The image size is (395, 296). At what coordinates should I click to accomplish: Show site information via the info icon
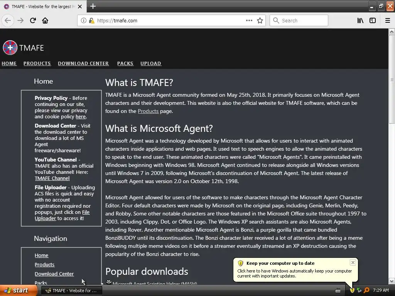click(84, 20)
